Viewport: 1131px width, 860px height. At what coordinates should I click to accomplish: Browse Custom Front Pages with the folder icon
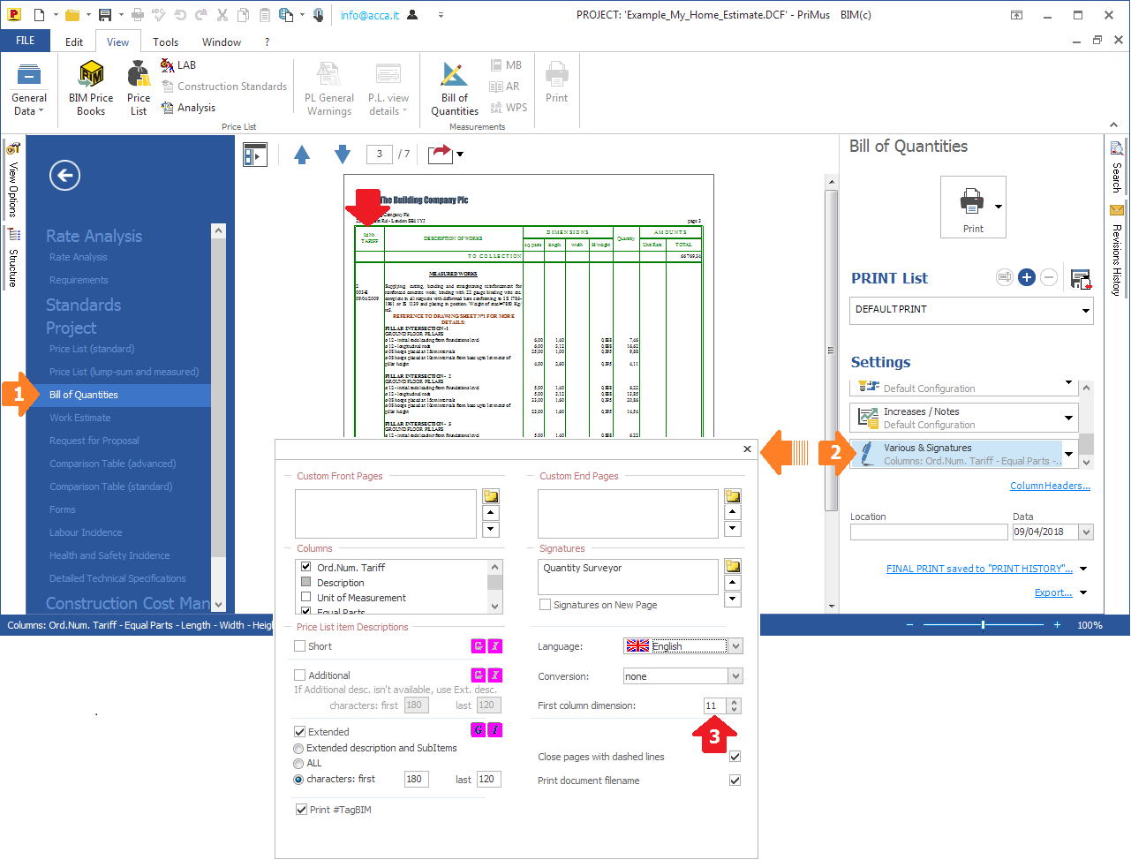coord(491,496)
